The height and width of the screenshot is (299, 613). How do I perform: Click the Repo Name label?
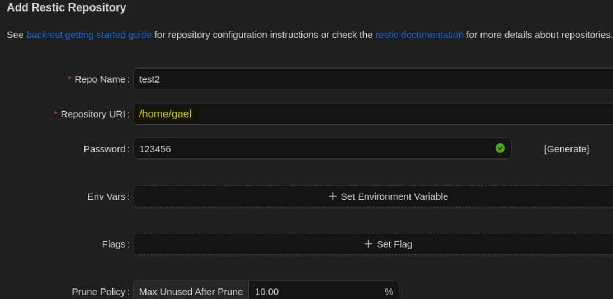100,79
